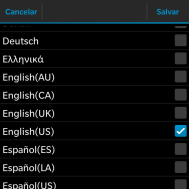The width and height of the screenshot is (189, 189).
Task: Select the English(AU) row label
Action: pos(28,77)
